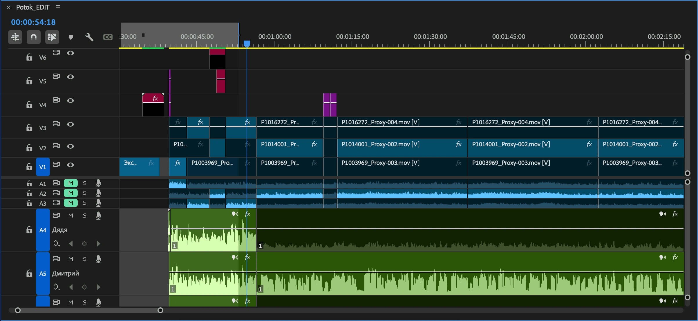
Task: Click the blue playhead marker on ruler
Action: click(x=247, y=44)
